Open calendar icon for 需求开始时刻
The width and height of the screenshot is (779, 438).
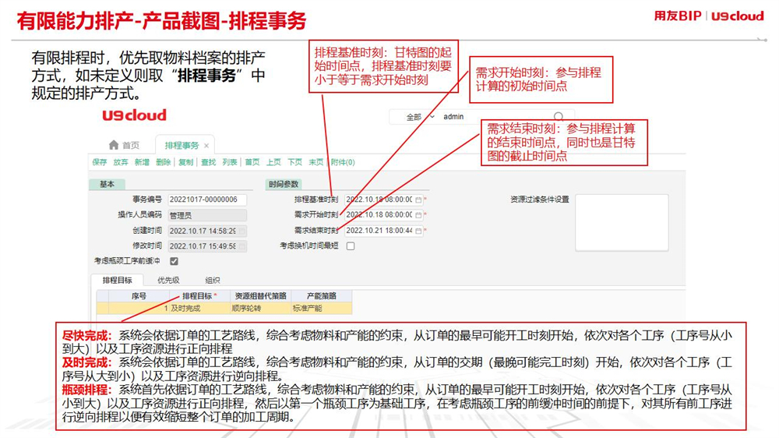coord(418,215)
